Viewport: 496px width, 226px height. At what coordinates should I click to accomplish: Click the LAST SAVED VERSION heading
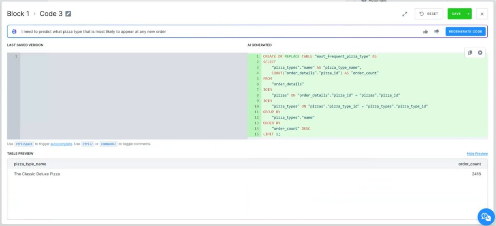click(x=25, y=45)
